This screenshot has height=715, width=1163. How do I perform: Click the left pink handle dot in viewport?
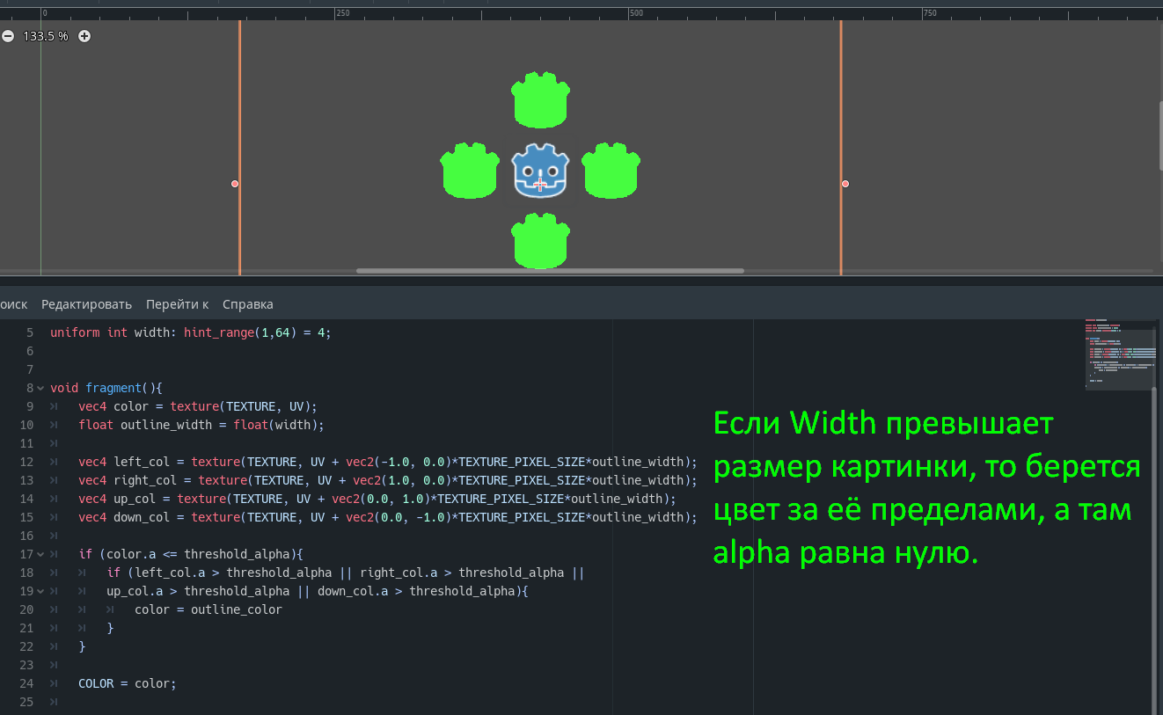(235, 184)
